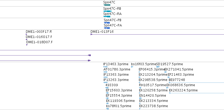The height and width of the screenshot is (110, 224).
Task: Click the EK271041.5prime arrow glyph
Action: [166, 72]
